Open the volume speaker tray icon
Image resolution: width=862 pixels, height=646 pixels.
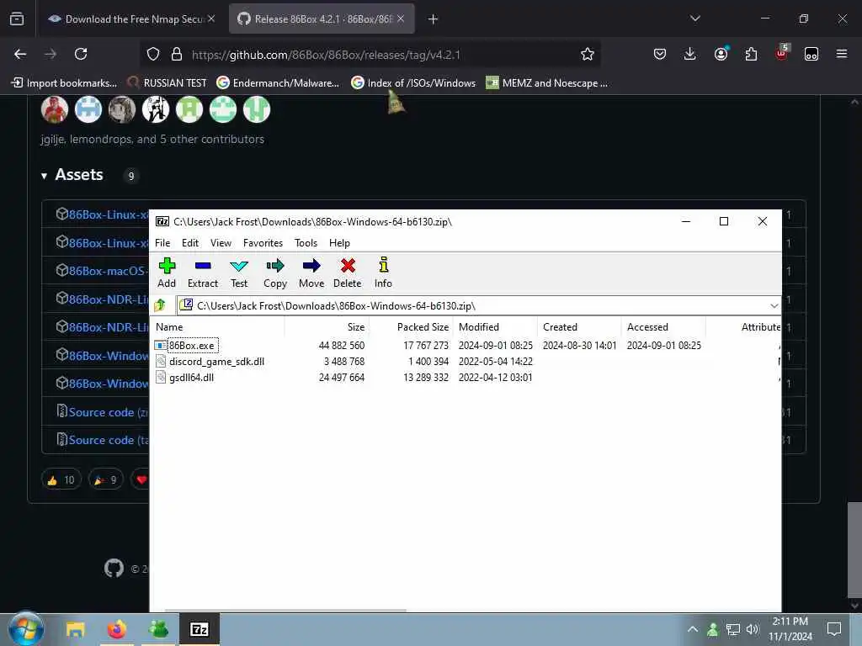(x=753, y=629)
